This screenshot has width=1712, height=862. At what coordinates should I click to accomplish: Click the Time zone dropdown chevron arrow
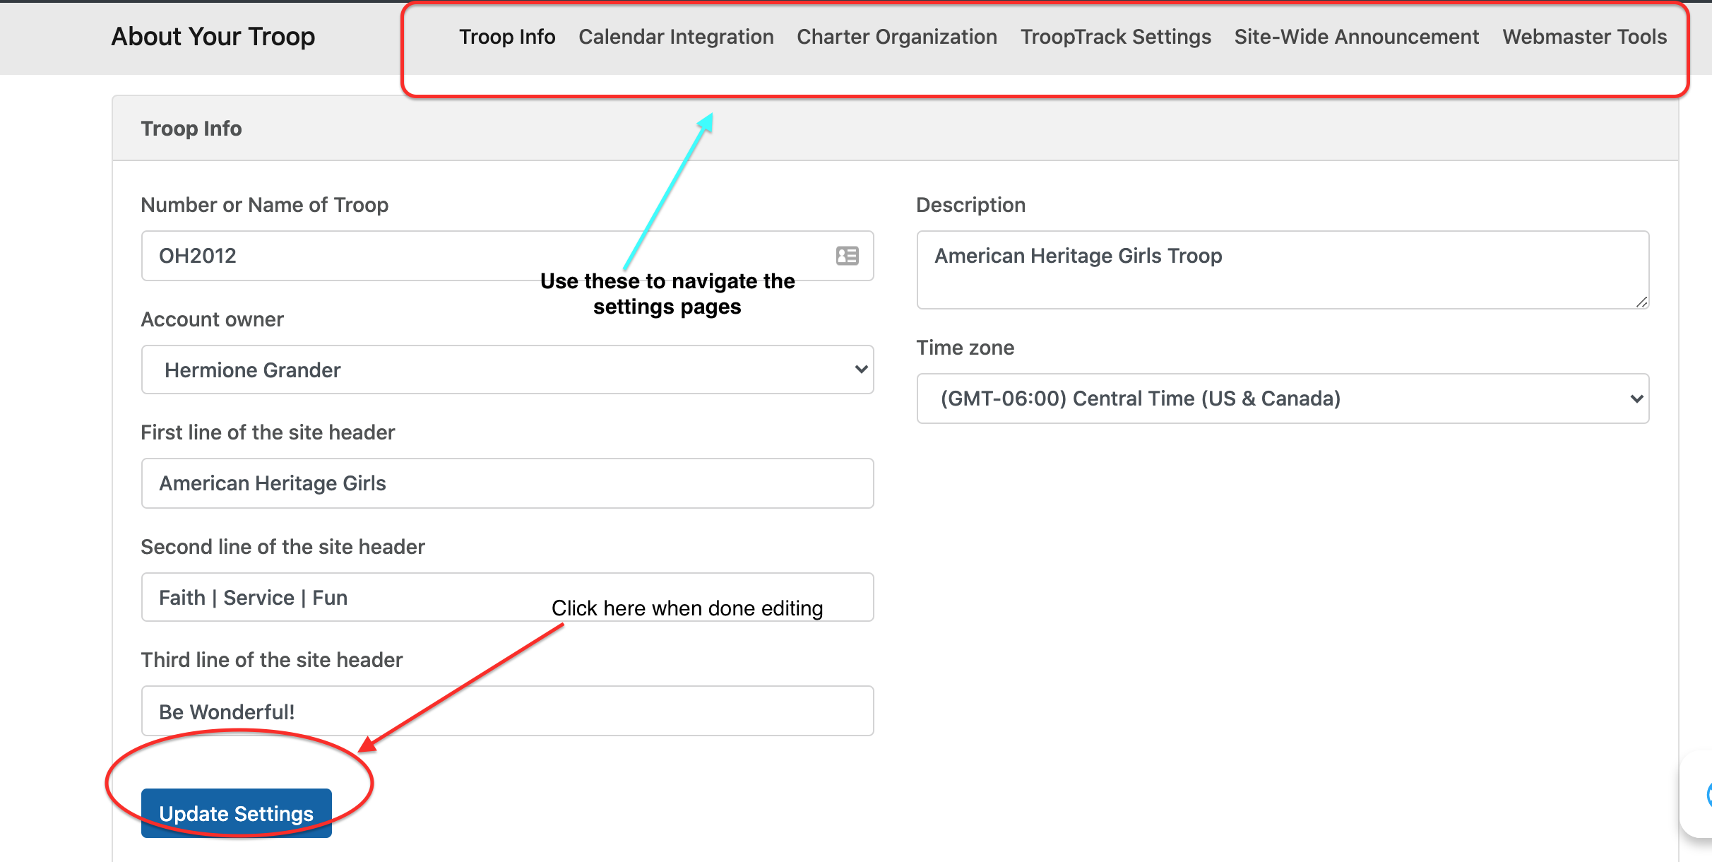[1636, 398]
